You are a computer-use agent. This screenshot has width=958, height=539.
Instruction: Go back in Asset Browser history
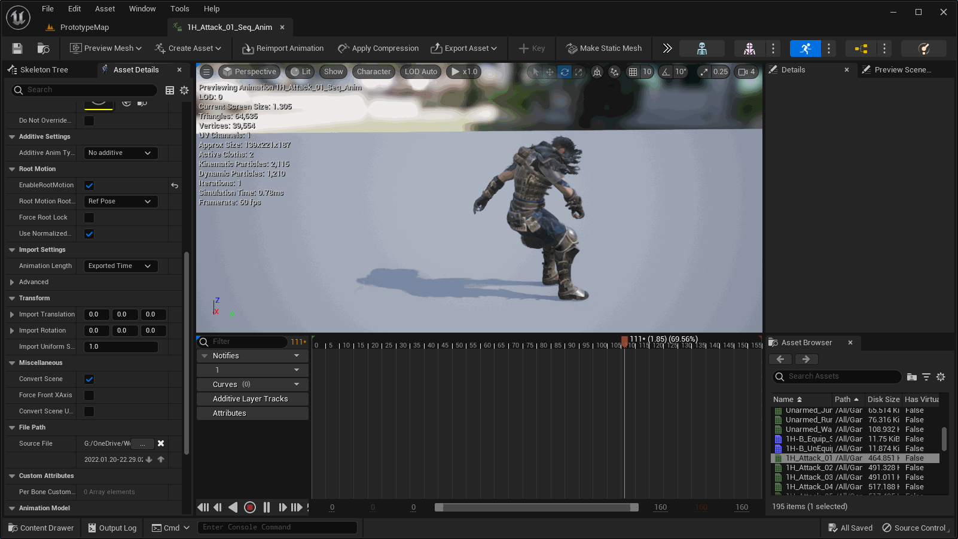[x=780, y=359]
